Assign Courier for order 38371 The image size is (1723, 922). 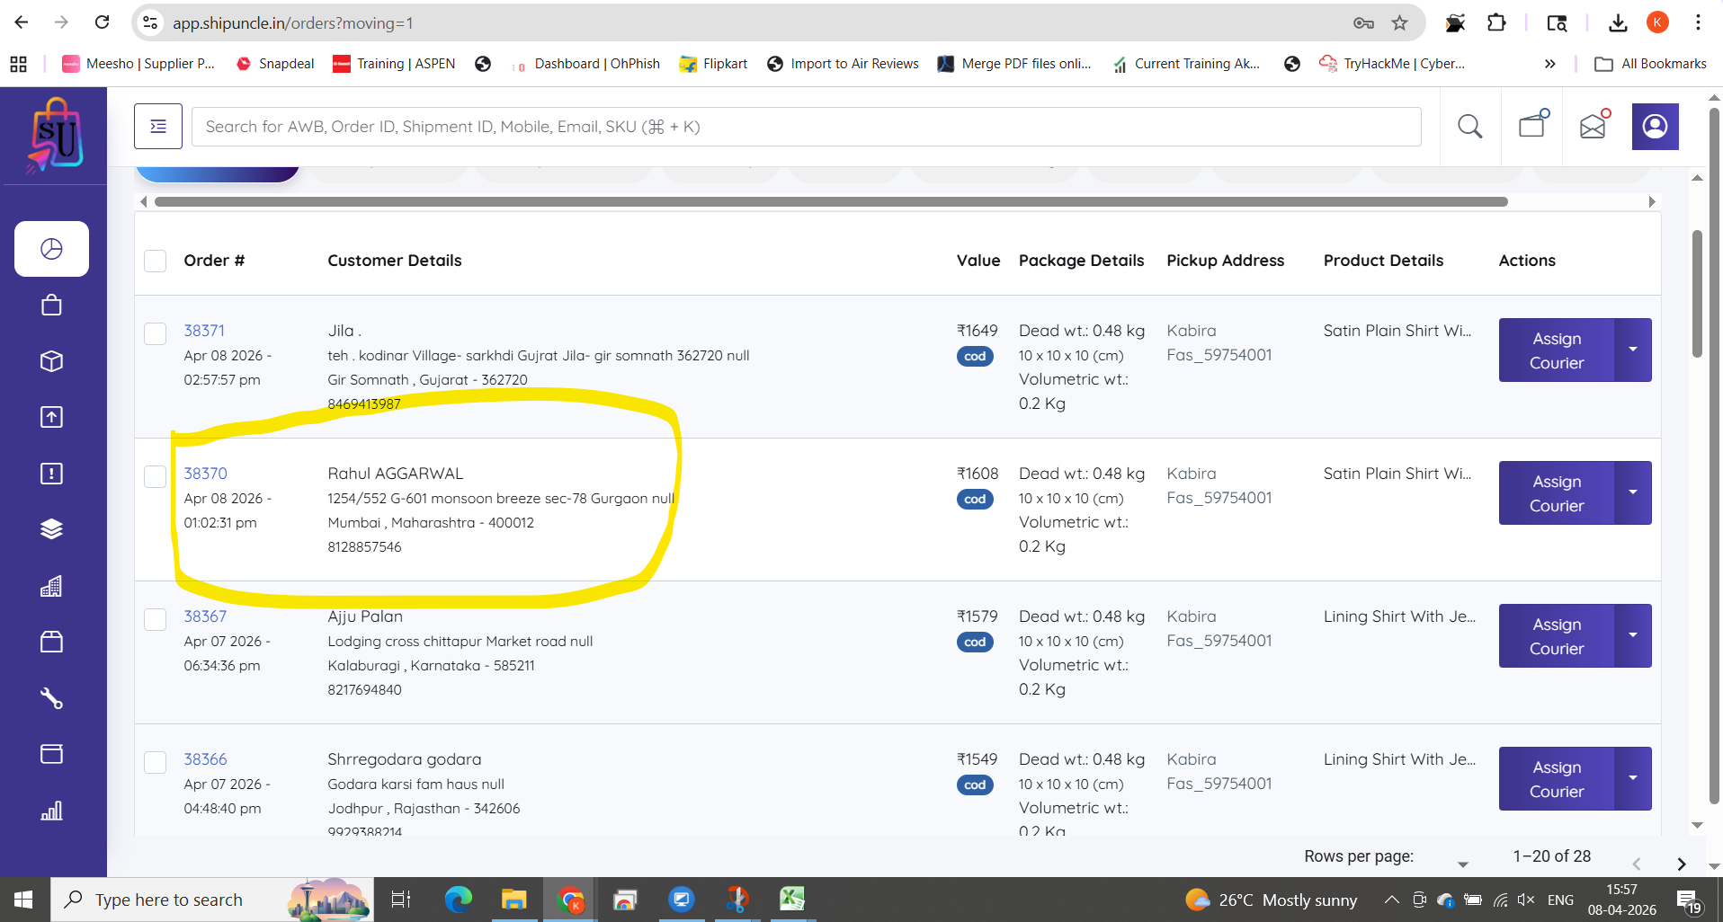click(1557, 350)
